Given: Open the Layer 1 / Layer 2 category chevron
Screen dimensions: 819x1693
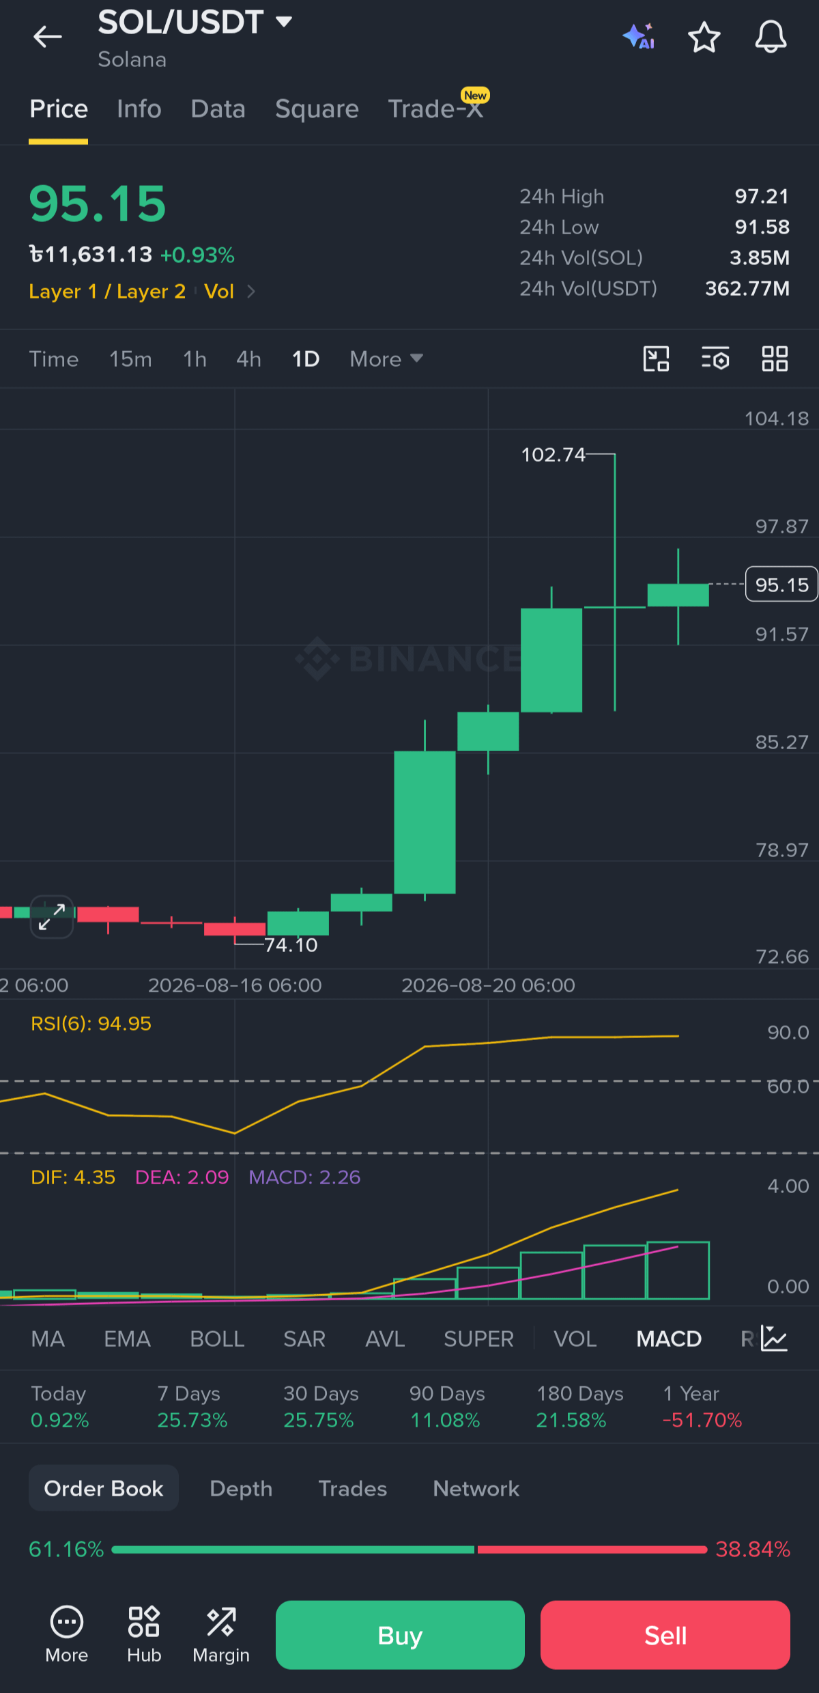Looking at the screenshot, I should (251, 292).
